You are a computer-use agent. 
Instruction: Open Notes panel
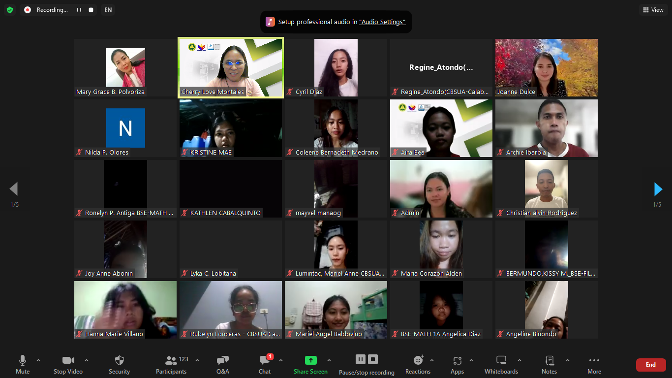pos(549,364)
